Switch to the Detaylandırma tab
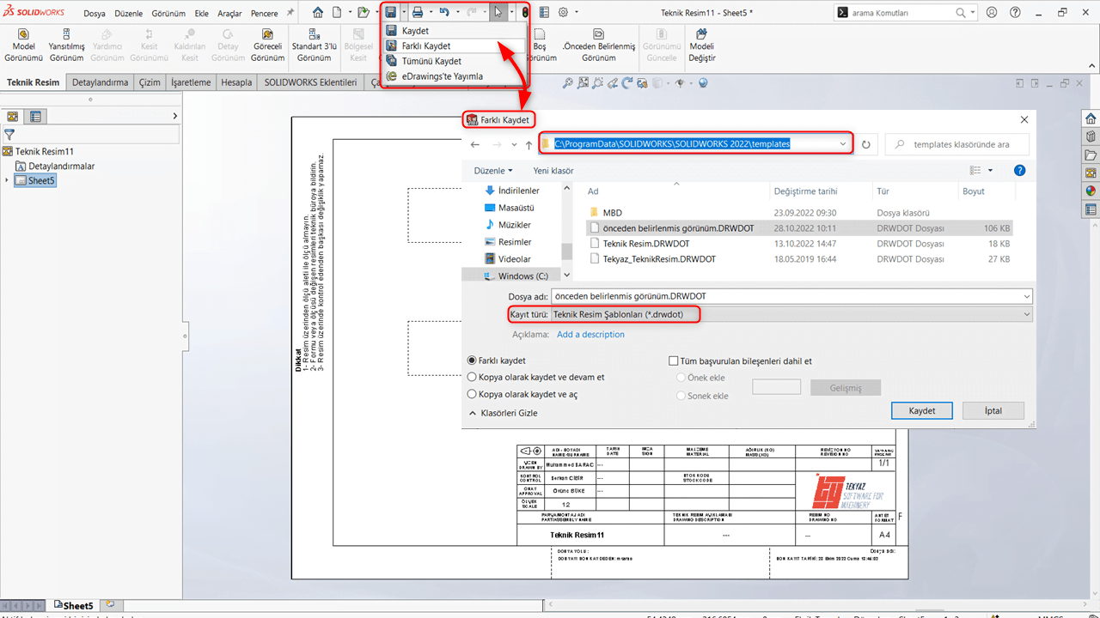 click(100, 82)
